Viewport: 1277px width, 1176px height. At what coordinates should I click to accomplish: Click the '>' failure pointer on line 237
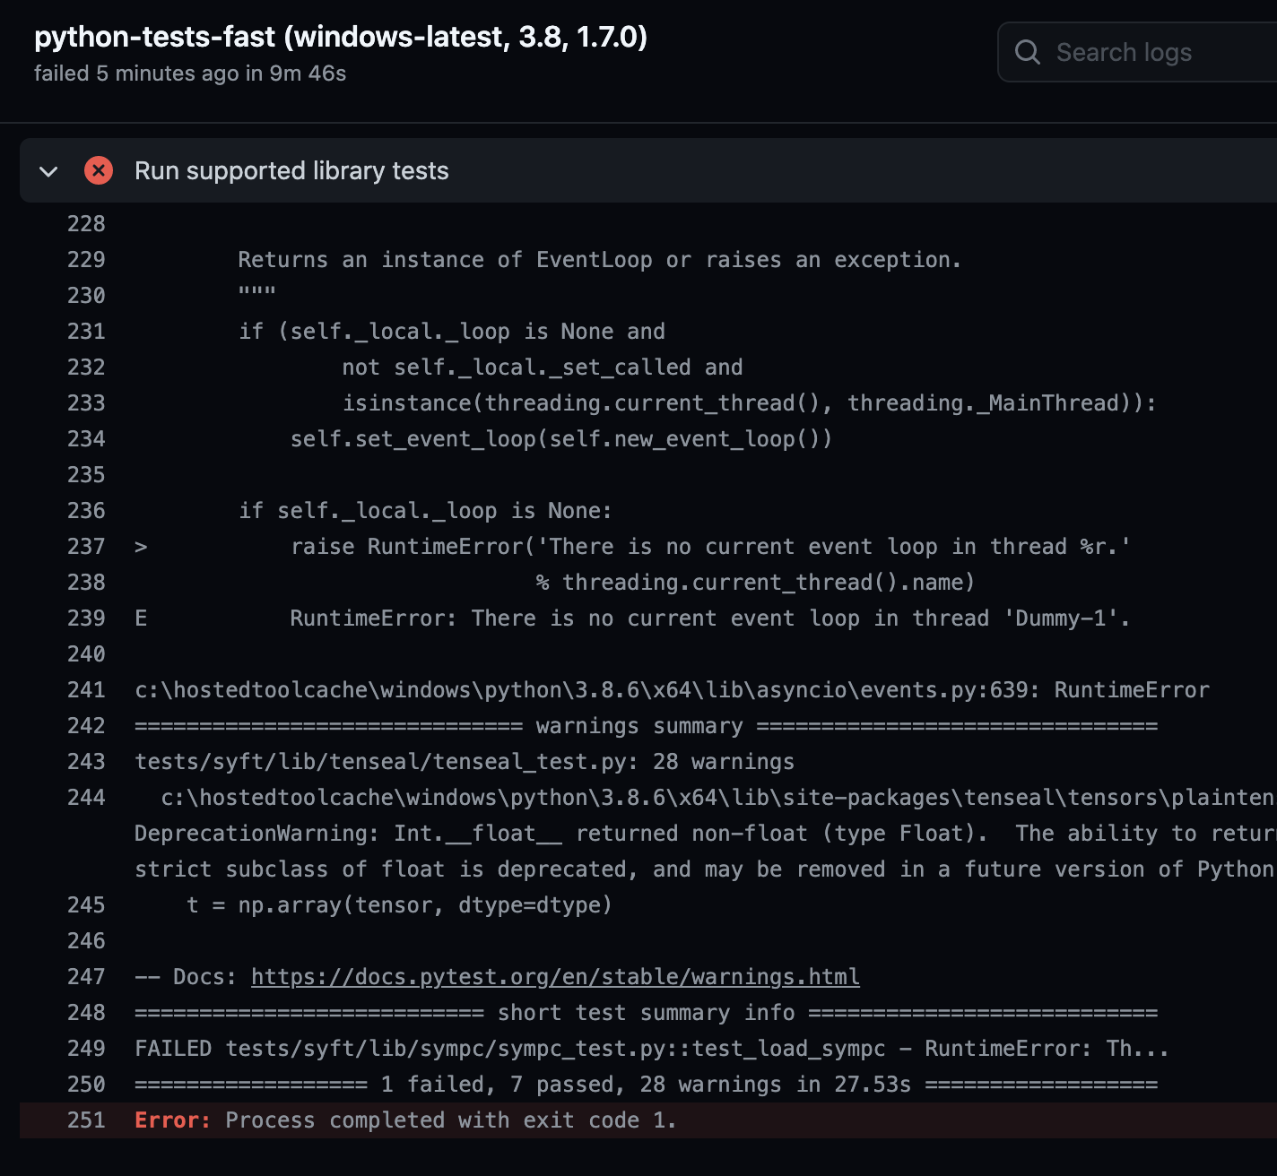[x=140, y=546]
